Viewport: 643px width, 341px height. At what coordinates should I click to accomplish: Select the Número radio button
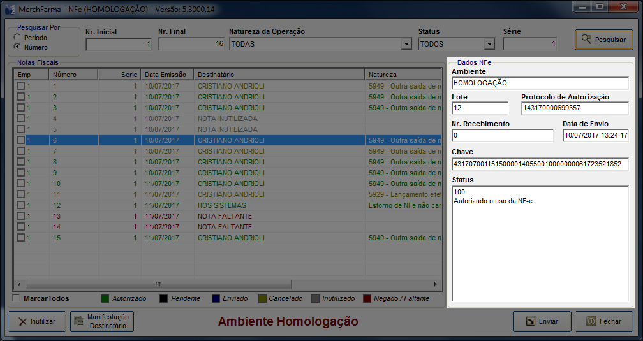tap(17, 47)
